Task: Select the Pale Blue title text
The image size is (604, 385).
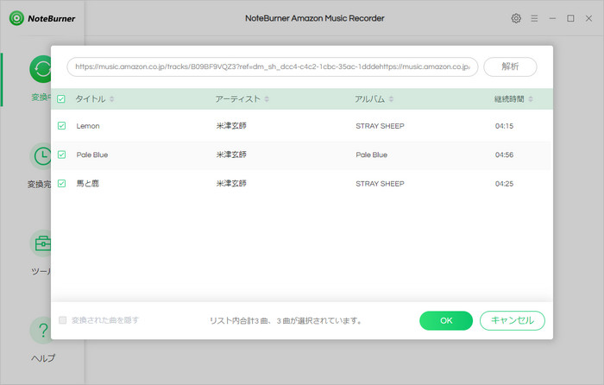Action: tap(92, 155)
